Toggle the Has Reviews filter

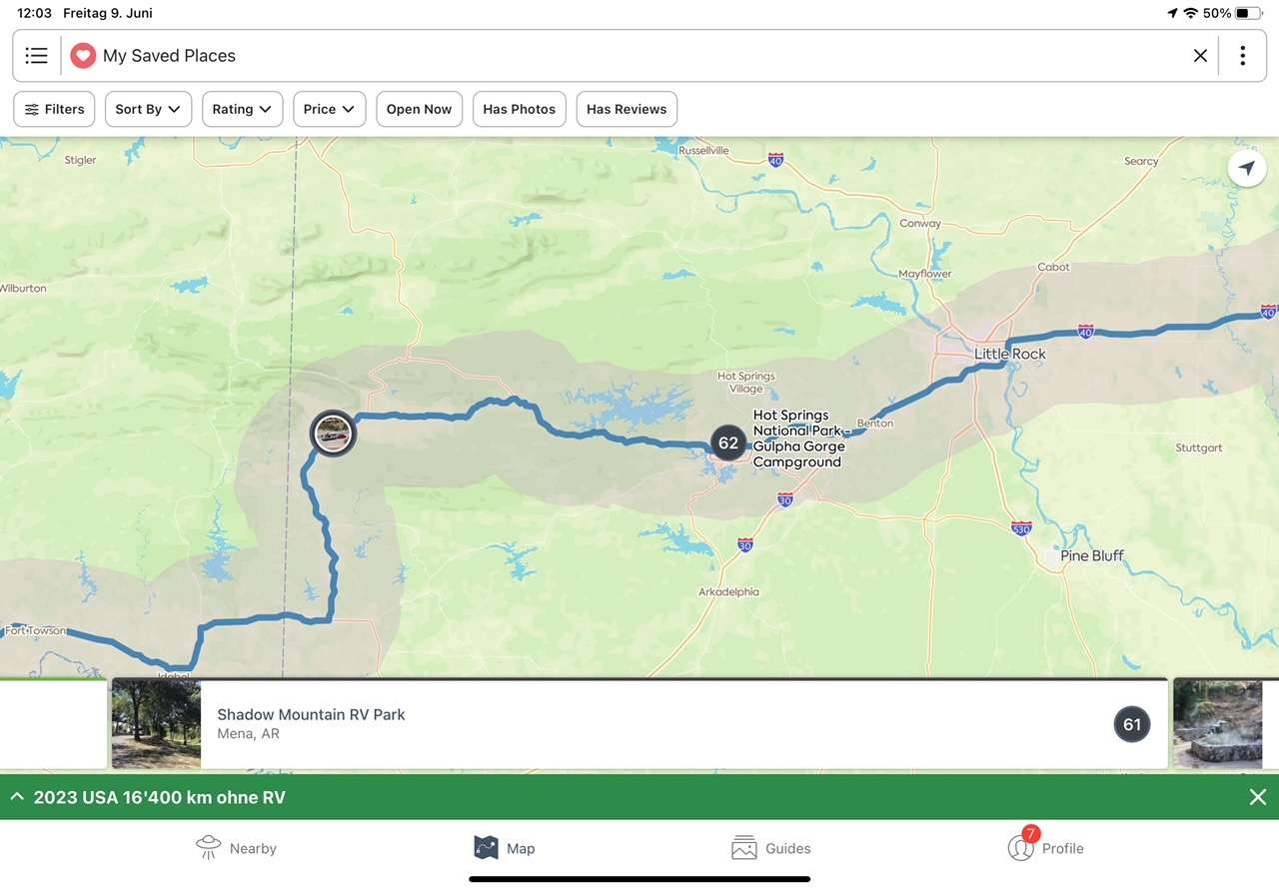tap(627, 110)
